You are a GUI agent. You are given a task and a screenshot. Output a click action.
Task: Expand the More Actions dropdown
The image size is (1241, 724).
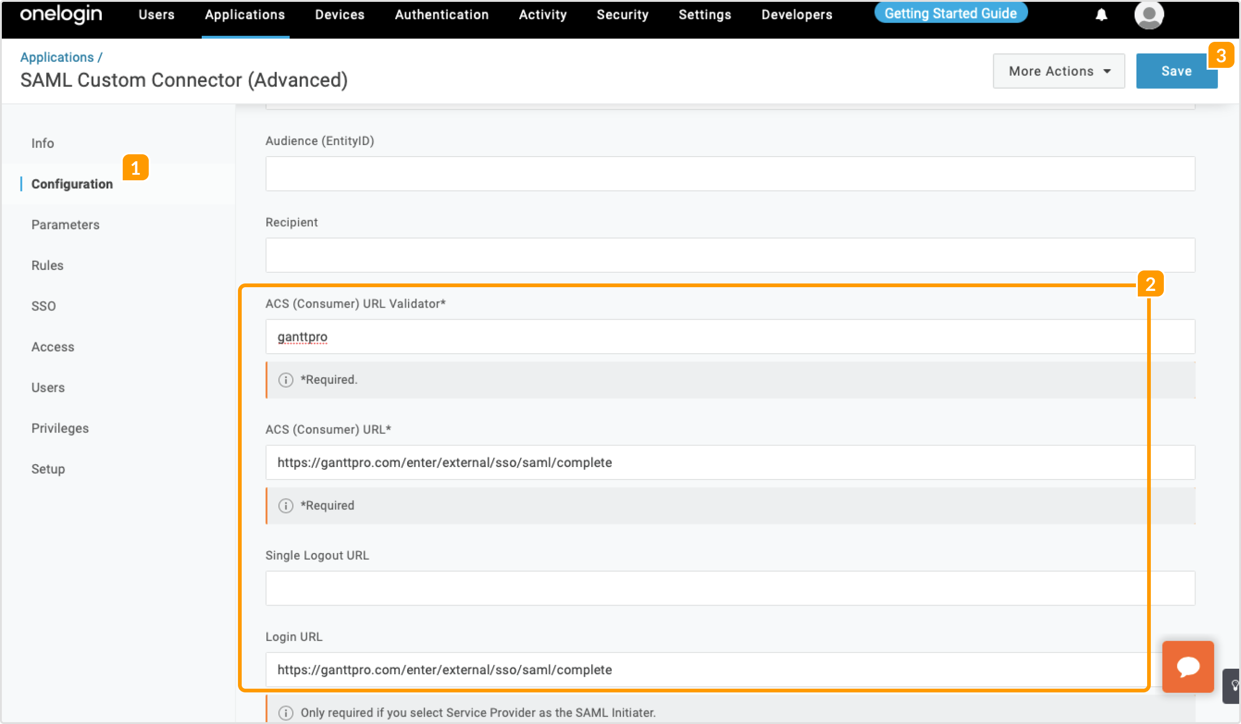click(1058, 71)
